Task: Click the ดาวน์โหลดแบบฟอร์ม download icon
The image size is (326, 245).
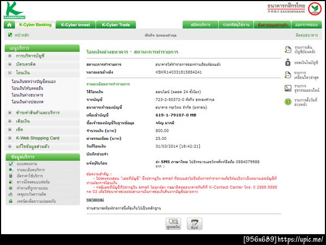Action: (11, 182)
